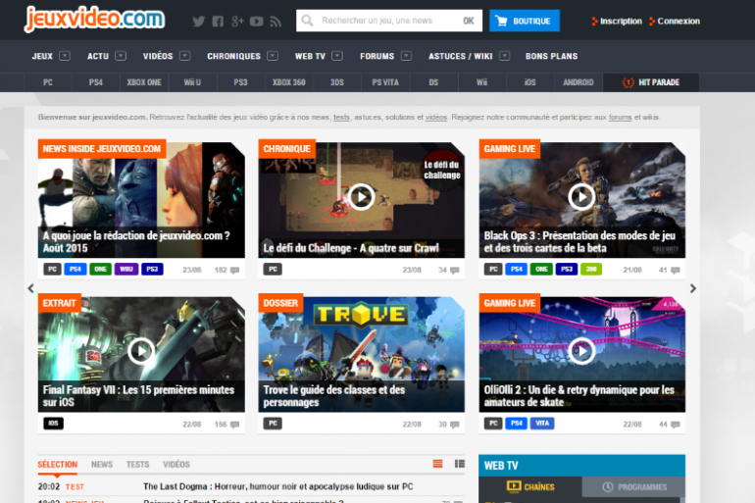
Task: Select the PS4 platform tab
Action: (96, 82)
